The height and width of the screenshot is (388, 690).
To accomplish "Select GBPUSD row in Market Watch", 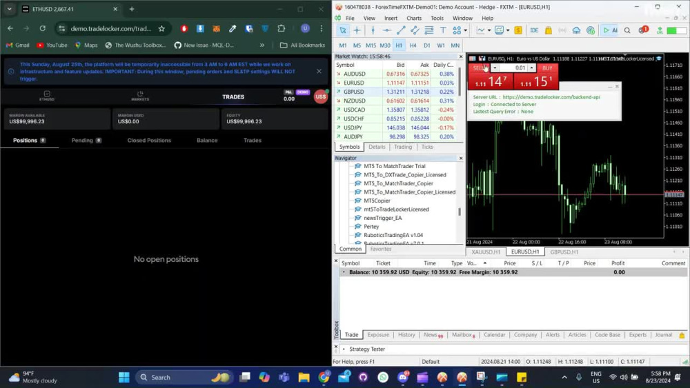I will 395,92.
